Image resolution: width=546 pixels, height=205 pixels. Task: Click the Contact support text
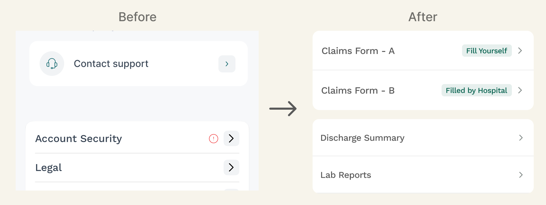111,64
